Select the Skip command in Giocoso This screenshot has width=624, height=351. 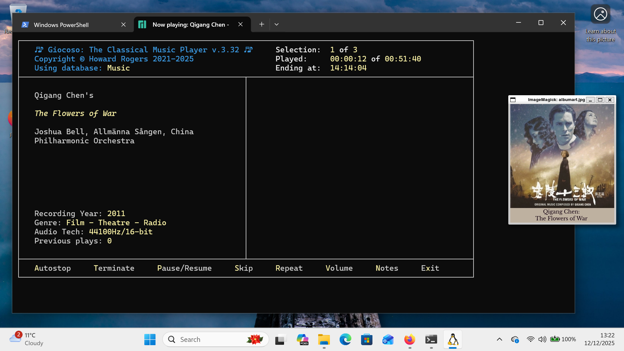pyautogui.click(x=243, y=268)
